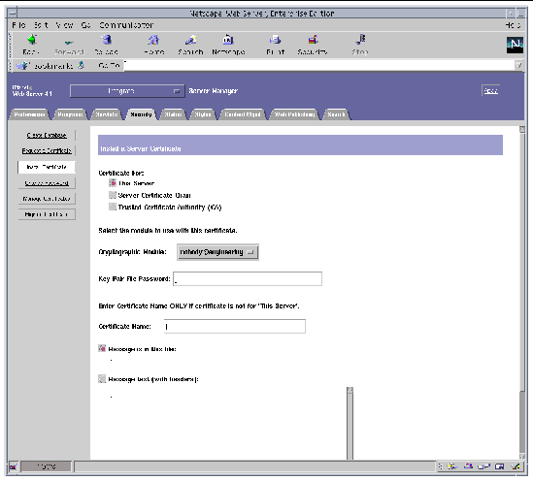Open the View menu
This screenshot has height=481, width=533.
pos(65,25)
